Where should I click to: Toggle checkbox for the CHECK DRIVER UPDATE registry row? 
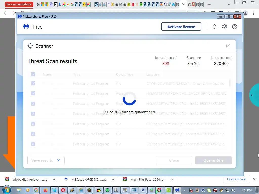click(x=33, y=93)
